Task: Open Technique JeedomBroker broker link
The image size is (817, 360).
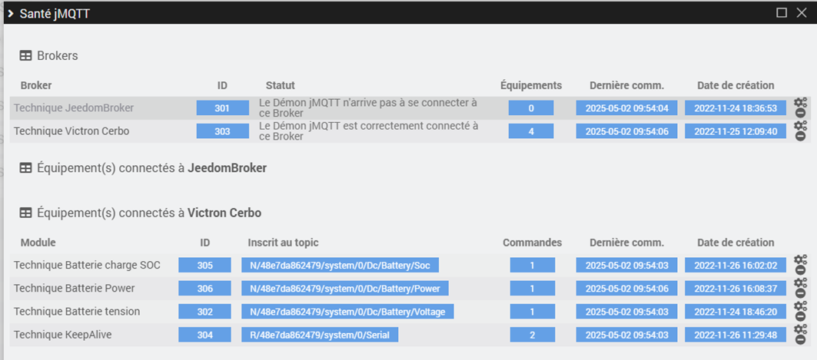Action: tap(74, 108)
